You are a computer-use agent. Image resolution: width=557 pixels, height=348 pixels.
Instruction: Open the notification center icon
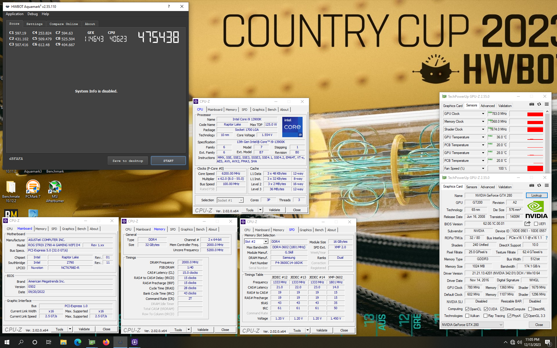[548, 342]
